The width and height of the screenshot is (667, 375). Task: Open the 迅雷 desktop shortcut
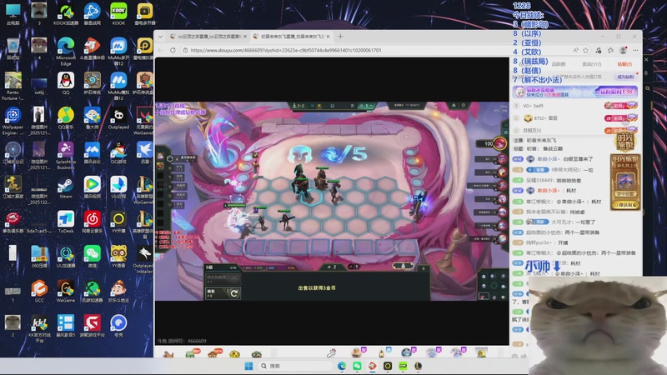point(144,152)
